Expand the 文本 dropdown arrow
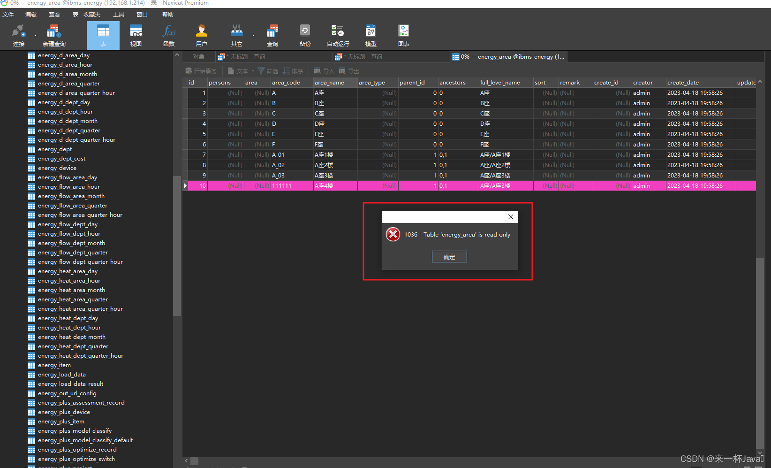 (253, 71)
